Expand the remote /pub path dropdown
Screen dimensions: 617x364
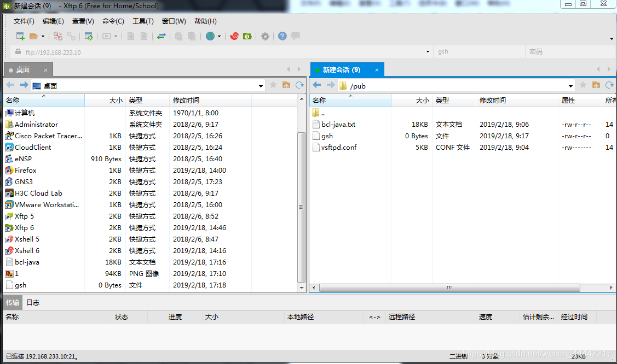(x=570, y=86)
